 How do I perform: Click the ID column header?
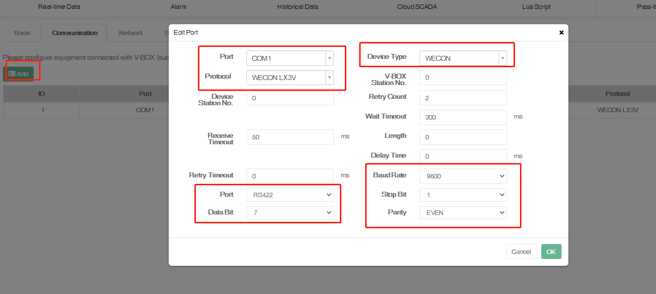point(42,93)
